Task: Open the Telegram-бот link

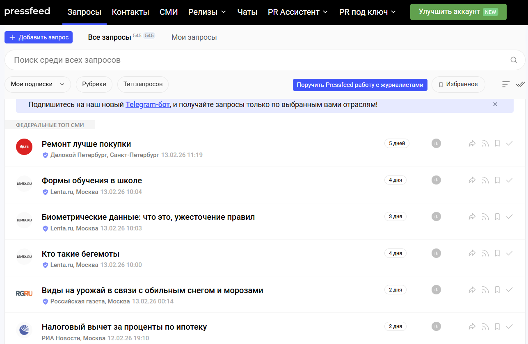Action: 147,105
